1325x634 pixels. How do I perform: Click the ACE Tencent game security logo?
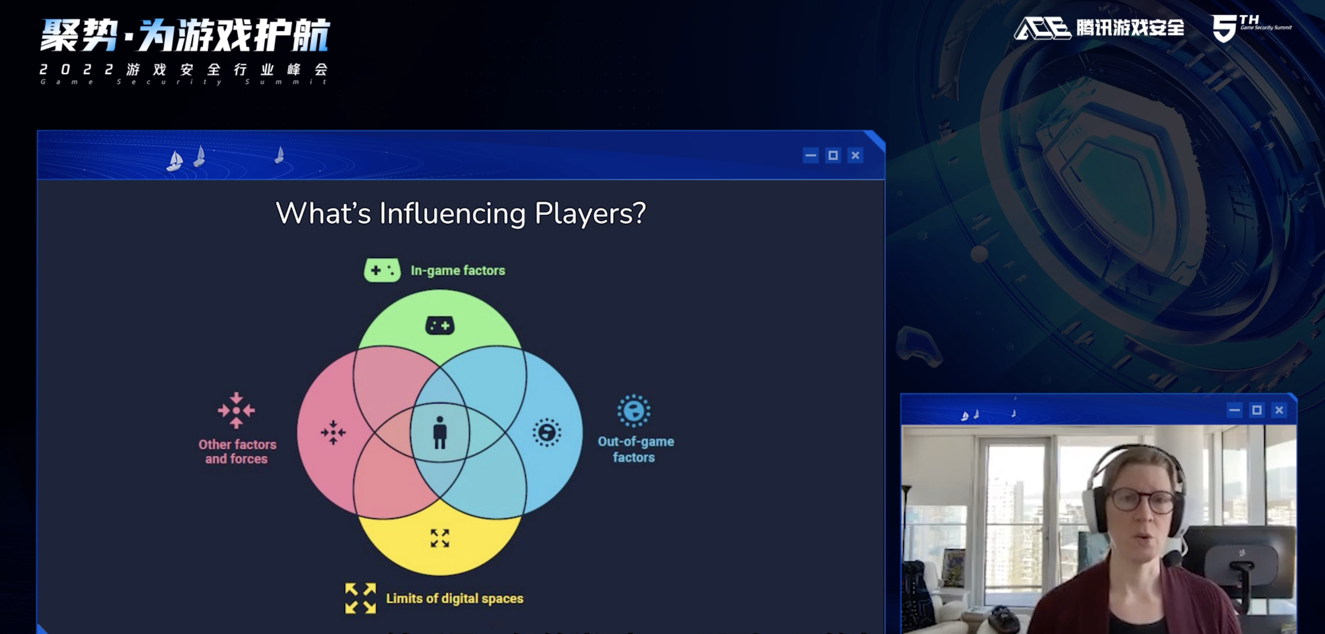(1099, 28)
